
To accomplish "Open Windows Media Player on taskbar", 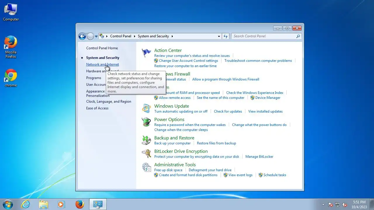I will click(61, 204).
